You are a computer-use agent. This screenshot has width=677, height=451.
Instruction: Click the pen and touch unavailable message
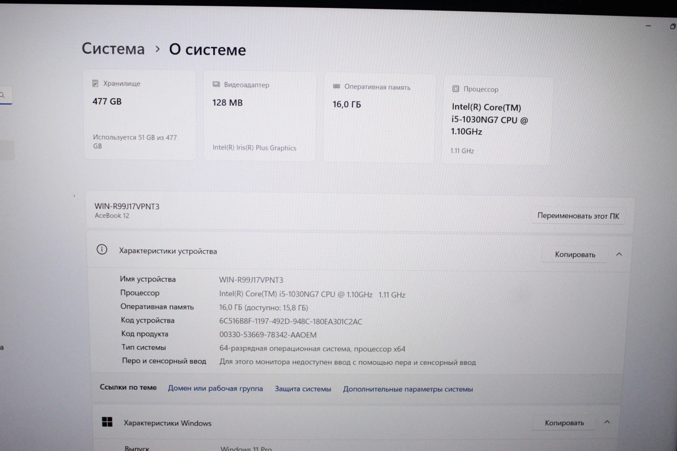[347, 362]
